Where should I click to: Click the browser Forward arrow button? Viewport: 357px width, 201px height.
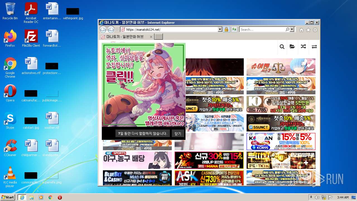click(111, 29)
